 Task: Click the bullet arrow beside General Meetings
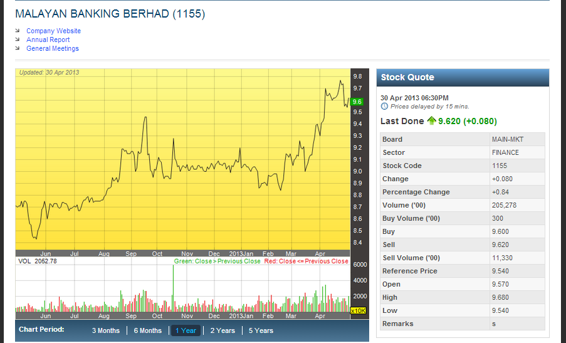(18, 48)
